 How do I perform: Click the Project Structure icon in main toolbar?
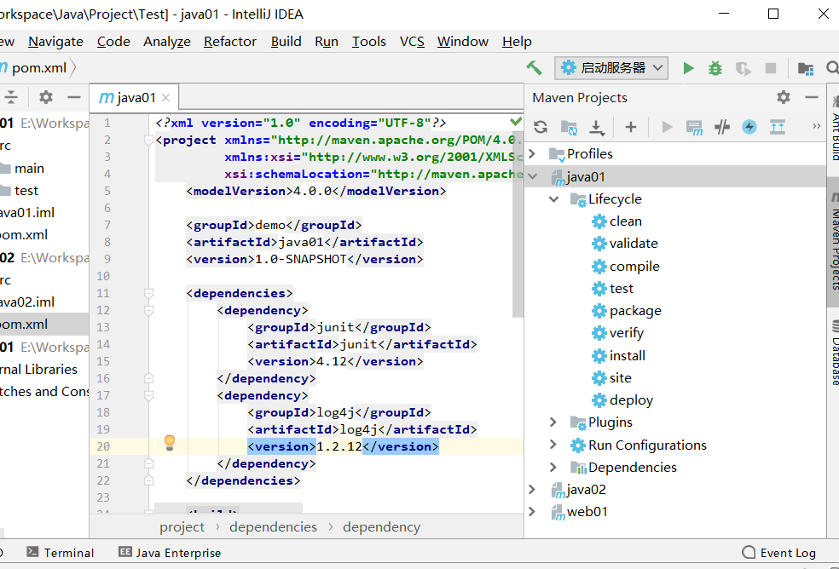[x=805, y=68]
